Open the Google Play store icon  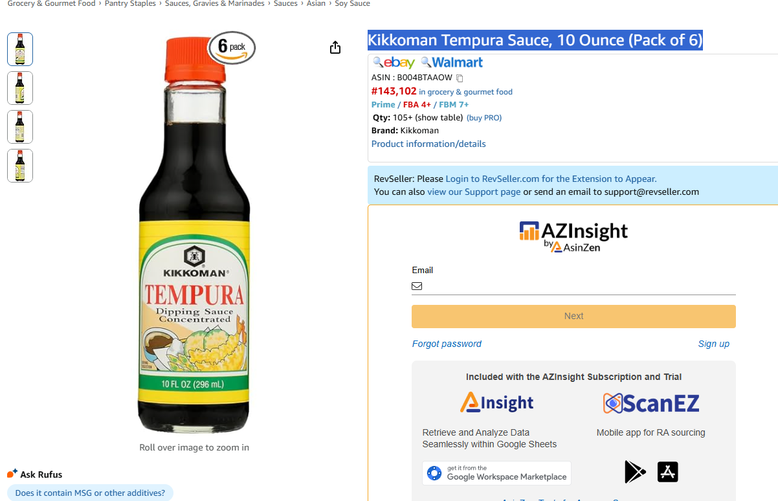click(635, 472)
